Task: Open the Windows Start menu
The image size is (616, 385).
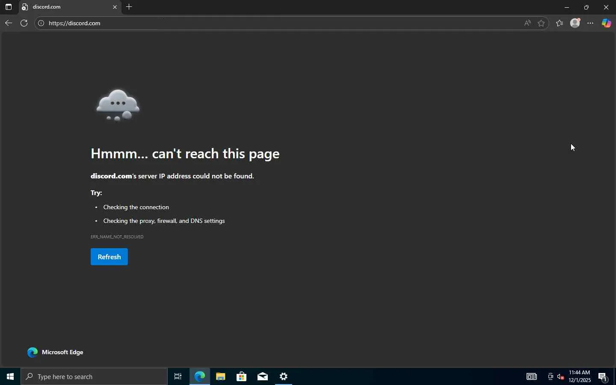Action: coord(10,376)
